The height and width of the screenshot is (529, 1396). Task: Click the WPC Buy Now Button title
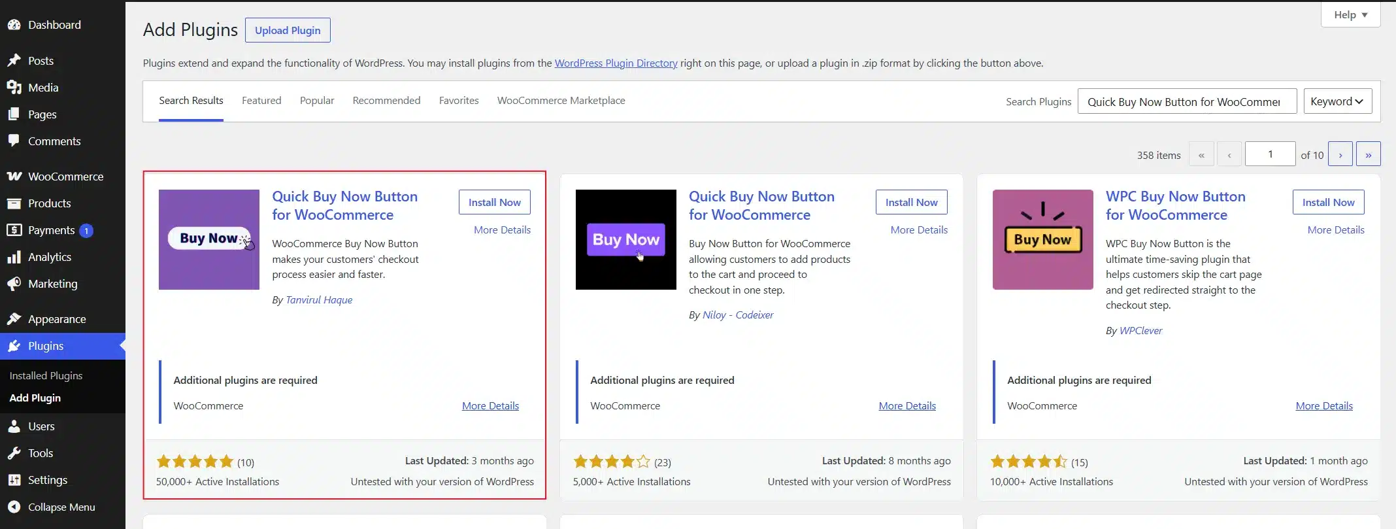point(1176,205)
